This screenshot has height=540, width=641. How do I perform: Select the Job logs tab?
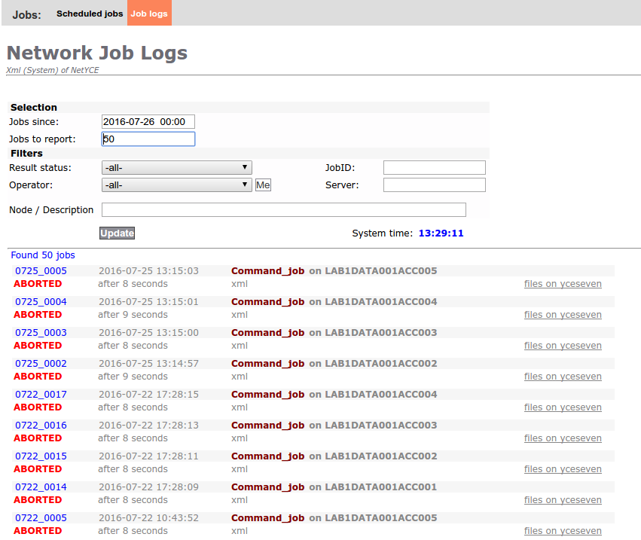coord(149,13)
